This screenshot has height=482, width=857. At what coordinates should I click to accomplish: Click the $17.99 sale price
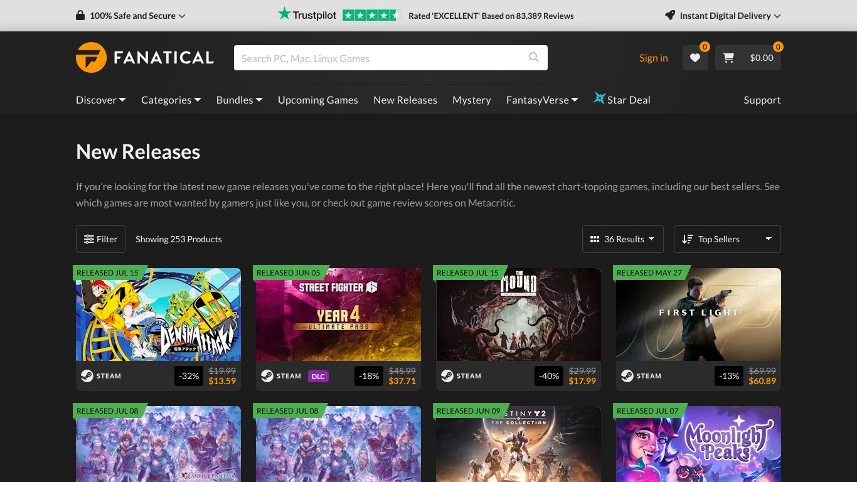pos(582,381)
